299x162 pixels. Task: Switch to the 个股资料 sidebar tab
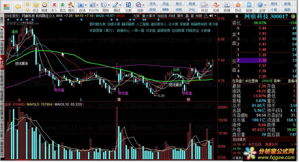coord(2,79)
